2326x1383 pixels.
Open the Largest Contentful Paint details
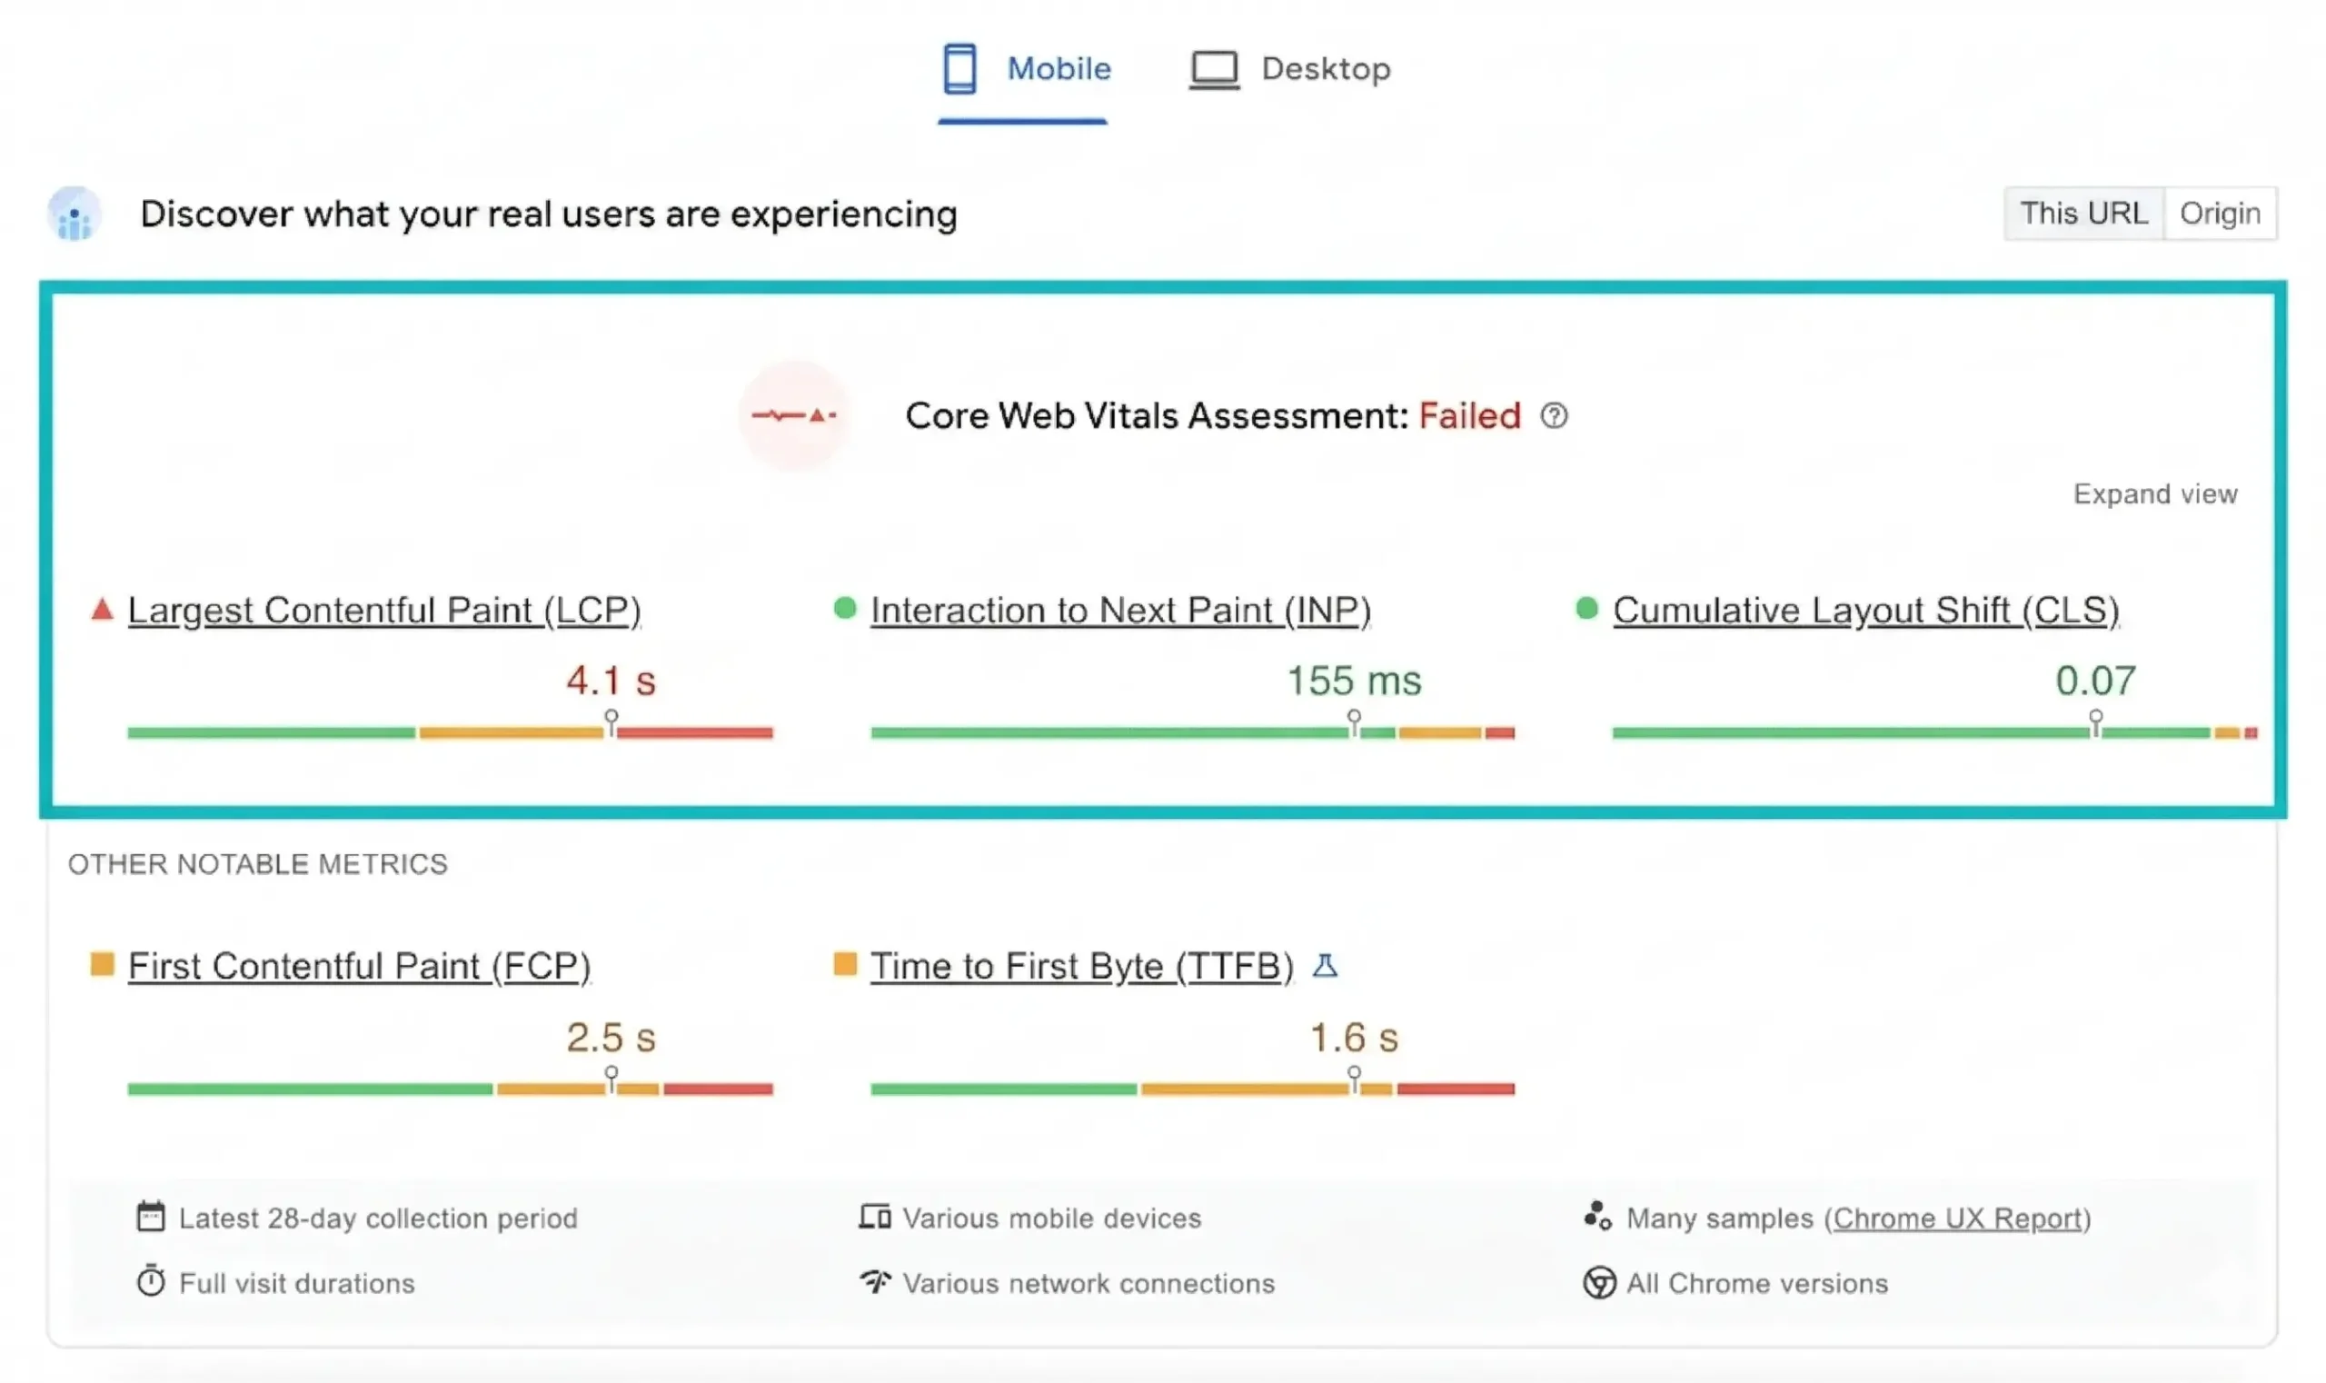pyautogui.click(x=384, y=610)
